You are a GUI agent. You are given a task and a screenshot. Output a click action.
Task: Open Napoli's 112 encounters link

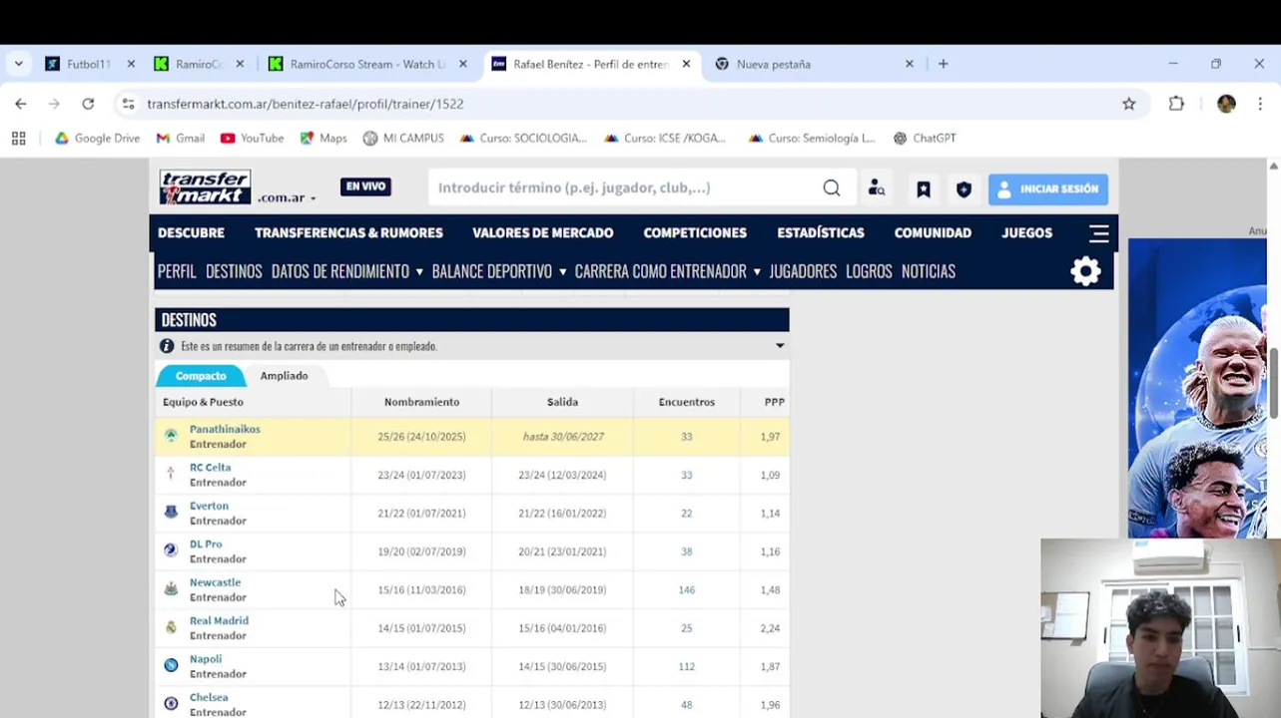point(686,666)
